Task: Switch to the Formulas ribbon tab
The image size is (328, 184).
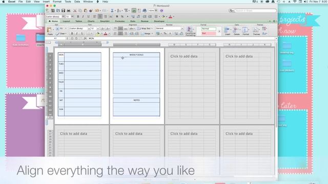Action: coord(120,21)
